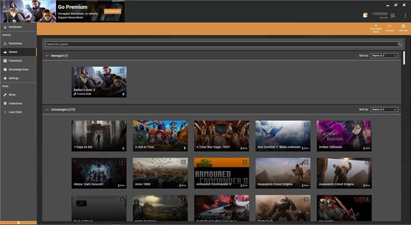Open the three-dot global menu in the header
The width and height of the screenshot is (411, 225).
tap(405, 16)
